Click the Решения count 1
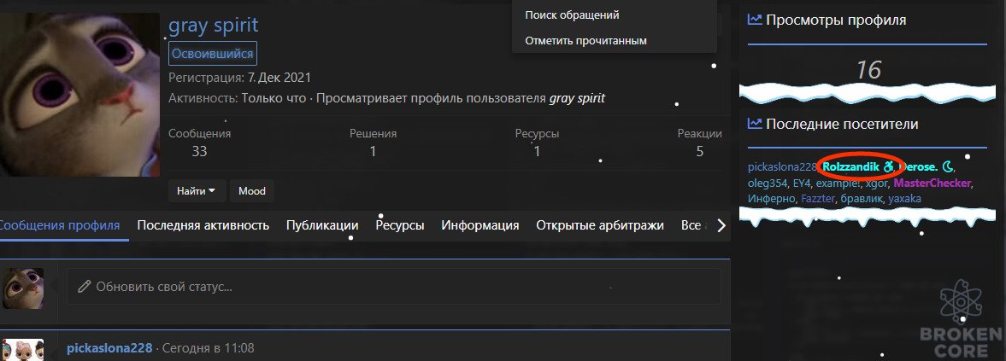Screen dimensions: 1006x361 click(373, 152)
